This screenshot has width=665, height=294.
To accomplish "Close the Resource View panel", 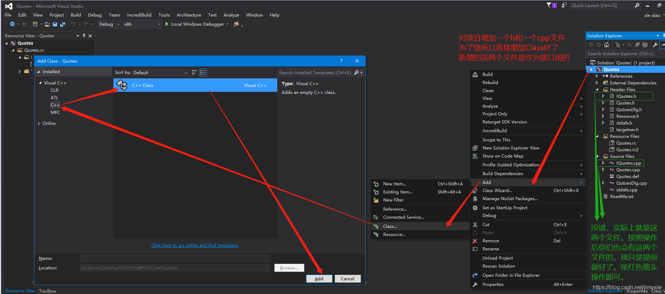I will pyautogui.click(x=90, y=36).
